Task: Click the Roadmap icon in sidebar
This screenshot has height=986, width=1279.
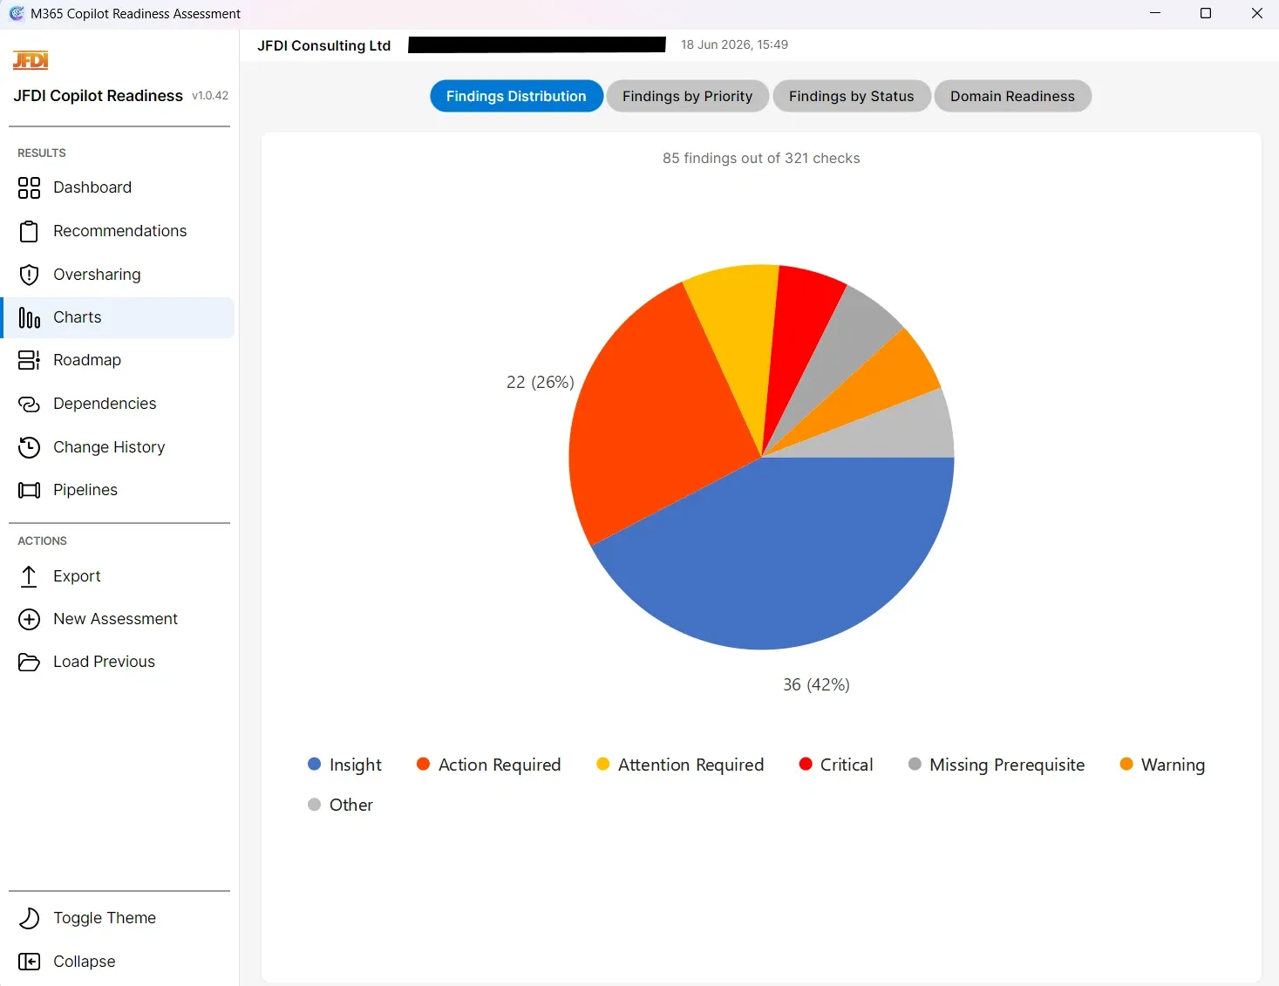Action: click(x=29, y=360)
